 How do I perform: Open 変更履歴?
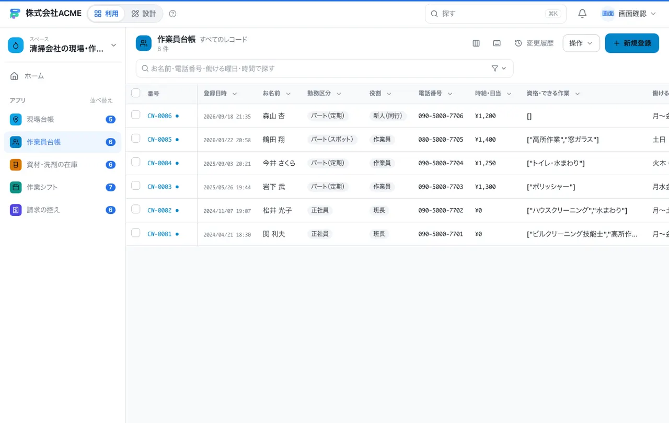click(x=534, y=43)
